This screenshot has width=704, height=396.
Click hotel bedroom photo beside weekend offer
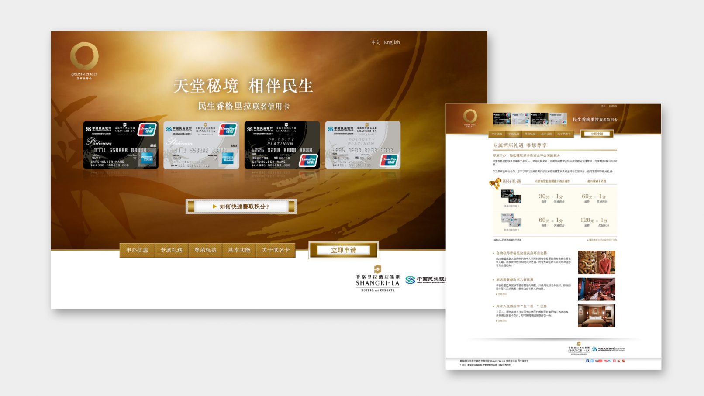tap(596, 316)
